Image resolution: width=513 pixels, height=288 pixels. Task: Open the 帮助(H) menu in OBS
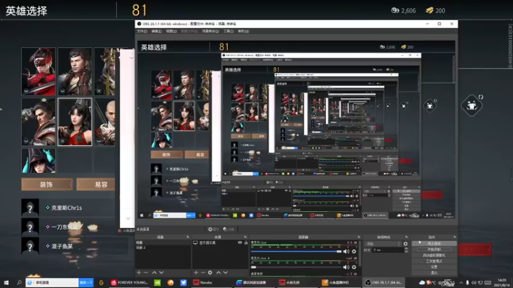pyautogui.click(x=244, y=31)
